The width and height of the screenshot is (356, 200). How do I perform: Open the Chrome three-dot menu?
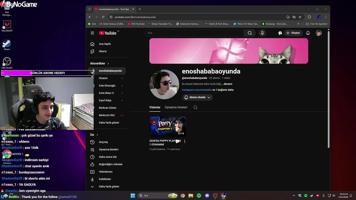coord(325,17)
